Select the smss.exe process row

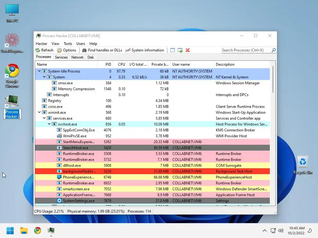[x=152, y=83]
